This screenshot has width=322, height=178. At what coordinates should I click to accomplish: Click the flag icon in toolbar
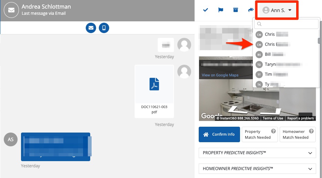[221, 10]
